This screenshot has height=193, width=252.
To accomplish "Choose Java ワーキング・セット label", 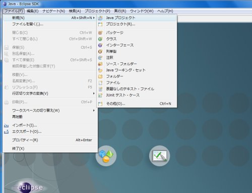I will pyautogui.click(x=125, y=70).
